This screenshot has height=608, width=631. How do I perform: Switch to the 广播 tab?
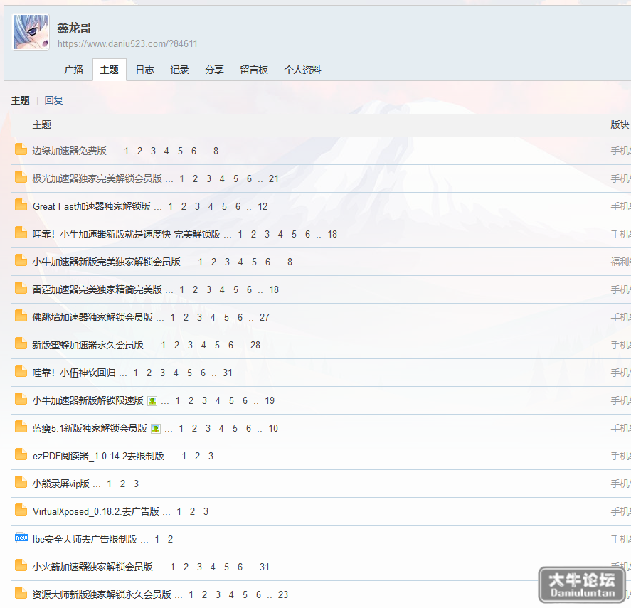click(x=74, y=70)
